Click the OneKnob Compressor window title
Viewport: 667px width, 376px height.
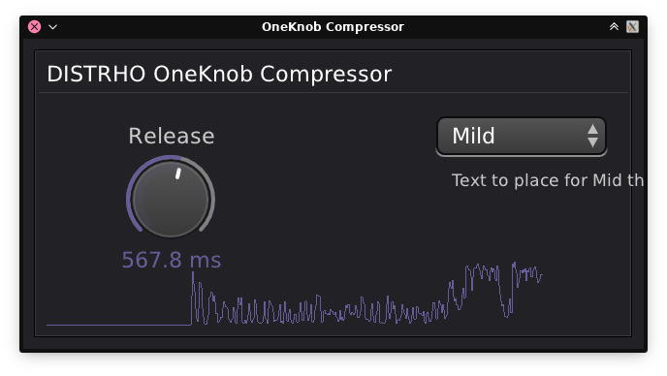pyautogui.click(x=333, y=27)
